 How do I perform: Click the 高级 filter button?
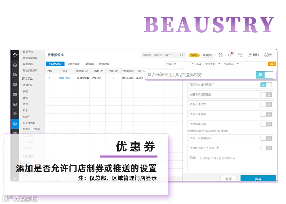point(199,64)
